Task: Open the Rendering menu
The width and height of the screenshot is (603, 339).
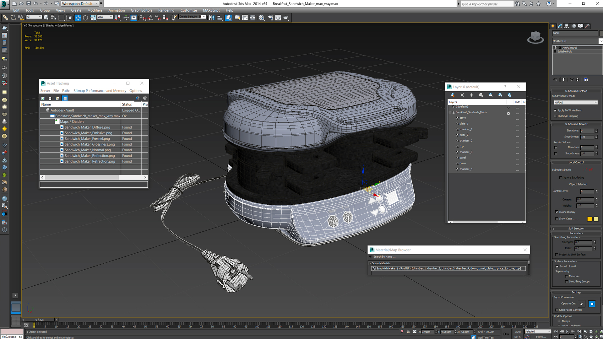Action: pos(166,10)
